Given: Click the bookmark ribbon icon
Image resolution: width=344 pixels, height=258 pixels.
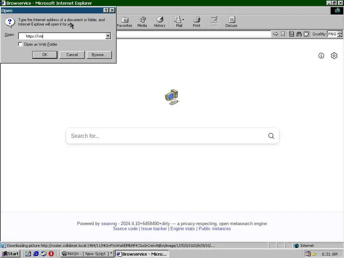Looking at the screenshot, I should [283, 34].
